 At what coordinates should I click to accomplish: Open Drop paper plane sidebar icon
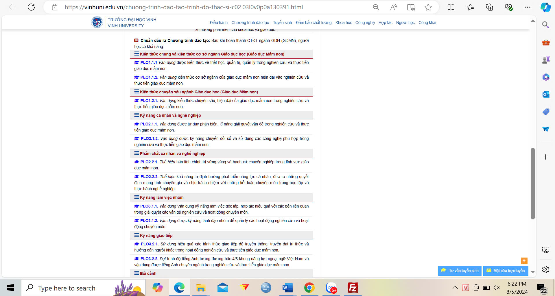pos(546,129)
